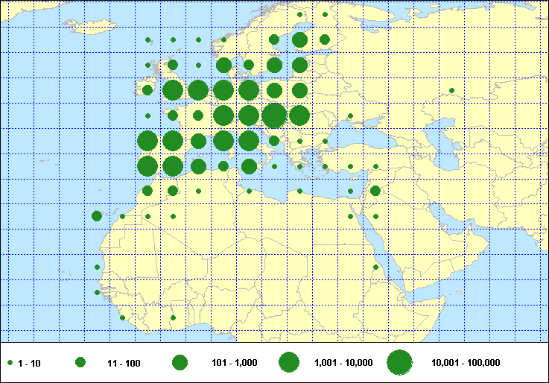549x383 pixels.
Task: Click on Iceland on the map
Action: 91,25
